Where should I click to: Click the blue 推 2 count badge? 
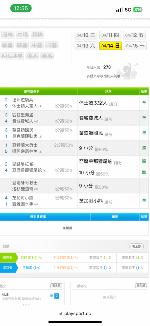pos(56,296)
